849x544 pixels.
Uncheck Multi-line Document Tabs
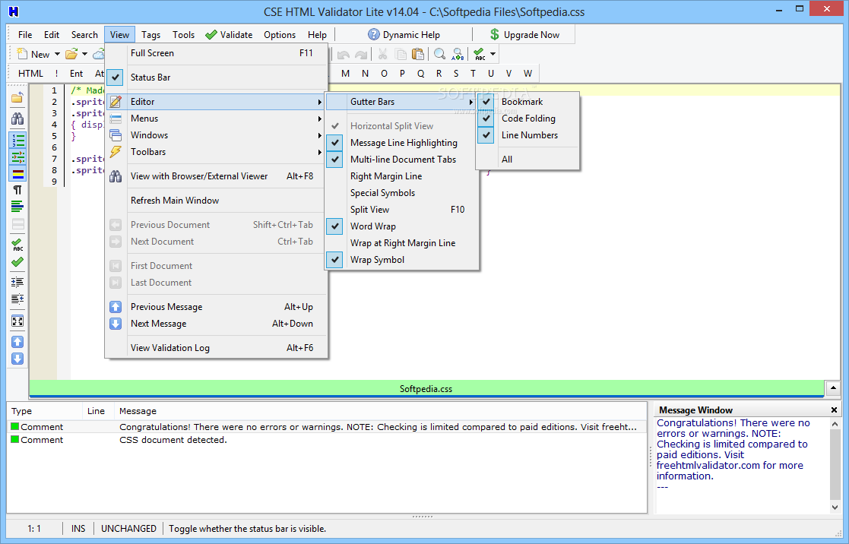402,160
